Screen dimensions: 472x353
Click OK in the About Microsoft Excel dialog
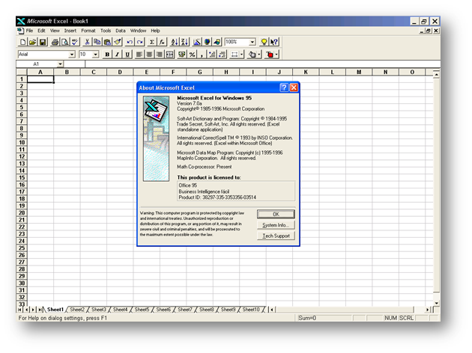click(276, 214)
